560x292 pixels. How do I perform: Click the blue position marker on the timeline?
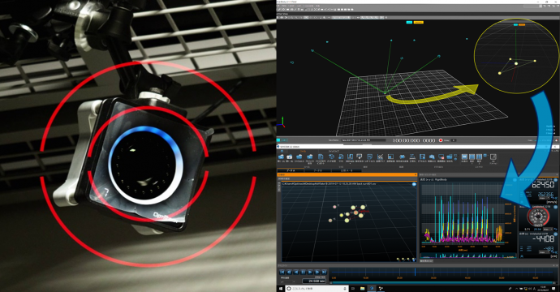point(415,272)
